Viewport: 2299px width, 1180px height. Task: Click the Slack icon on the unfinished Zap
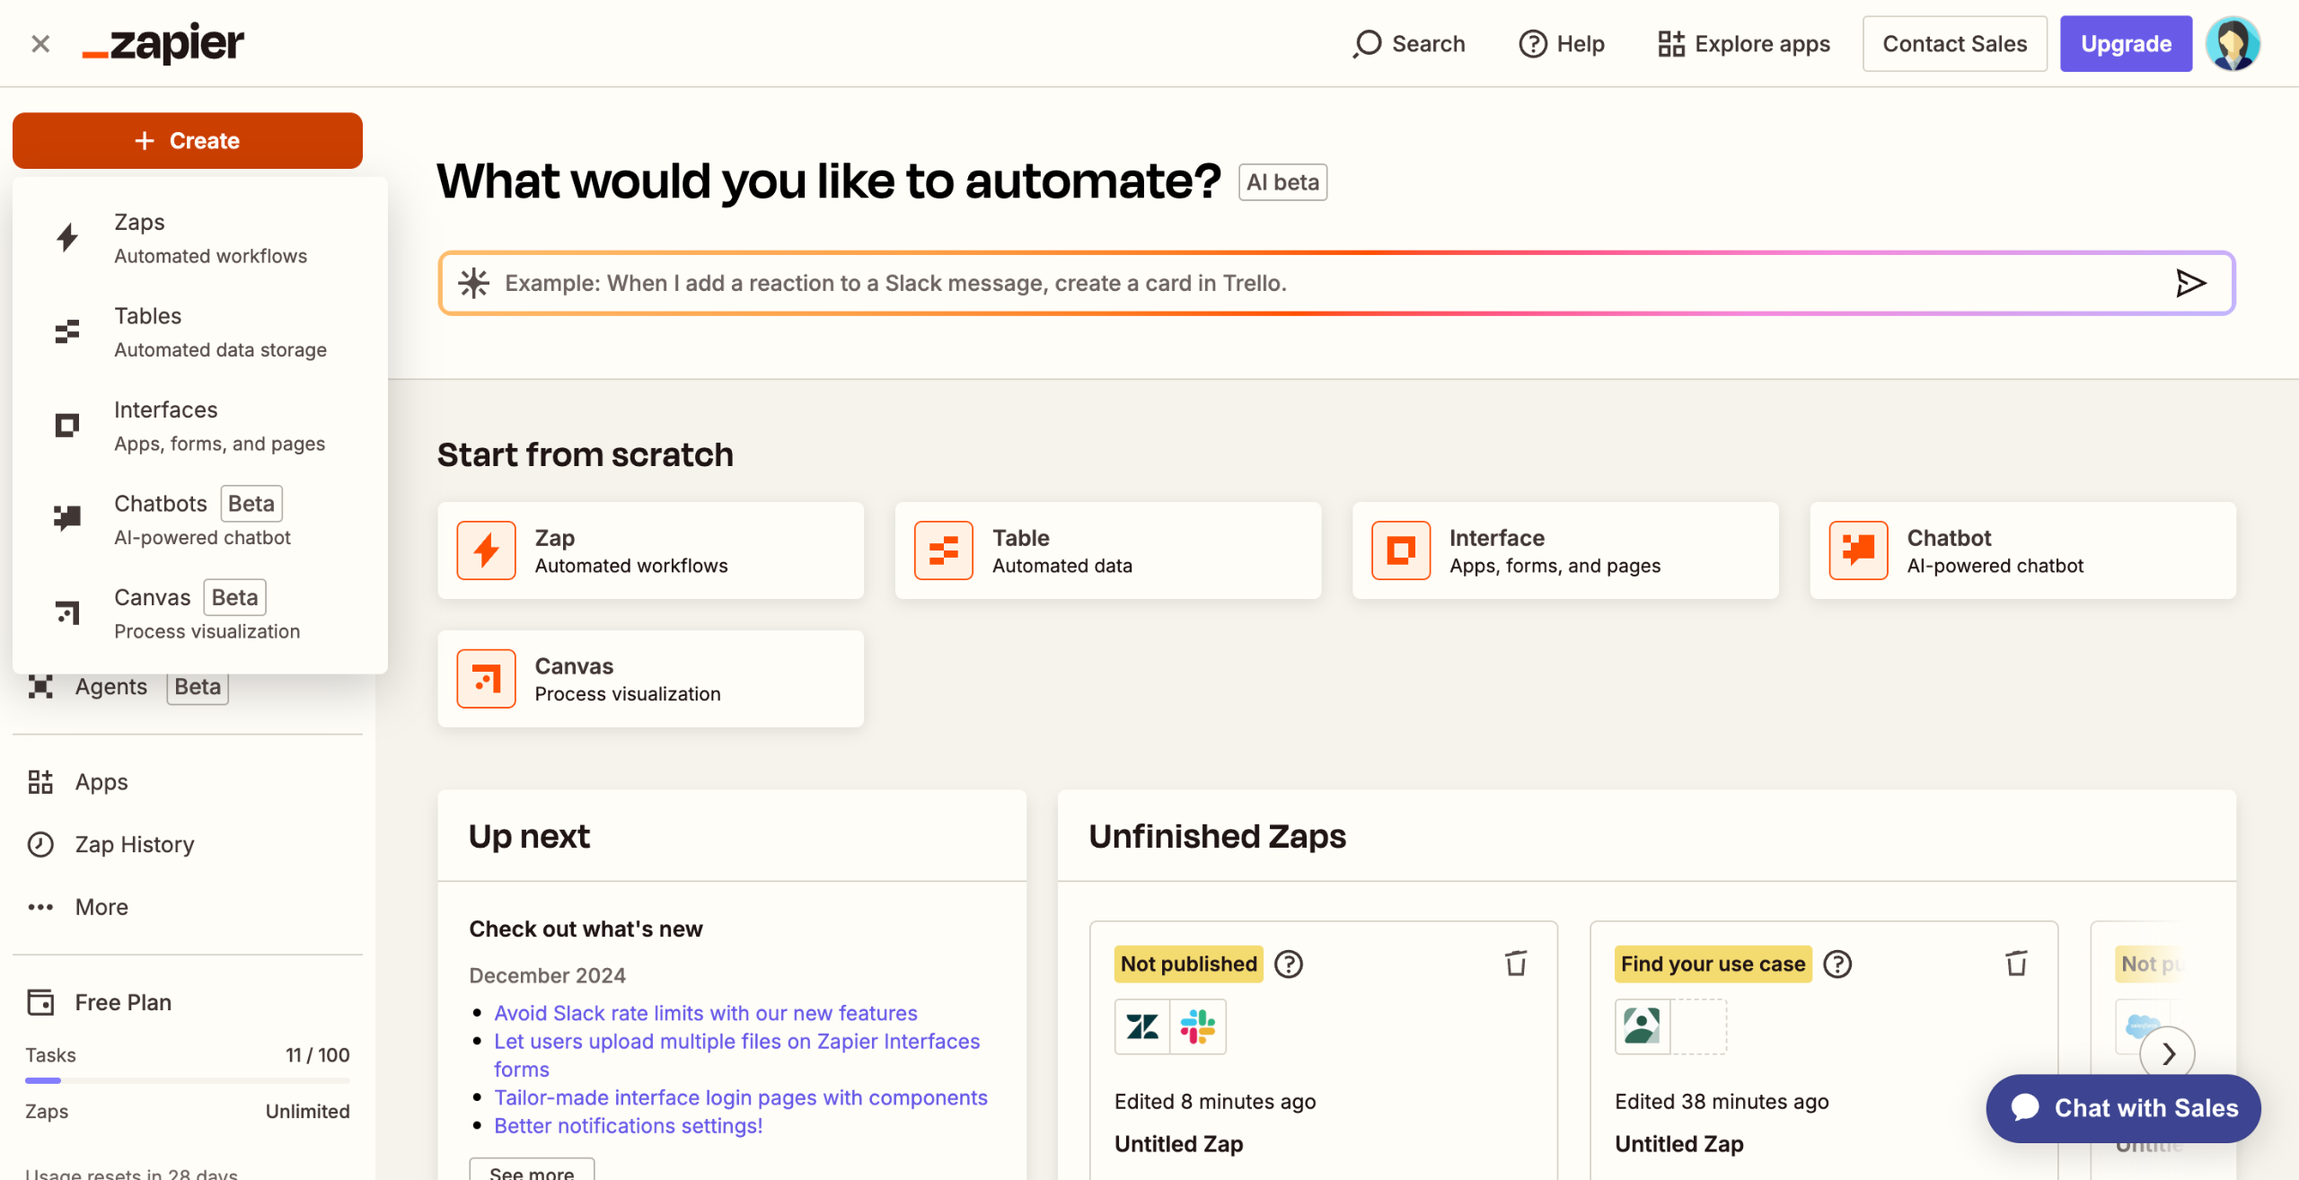[1198, 1026]
